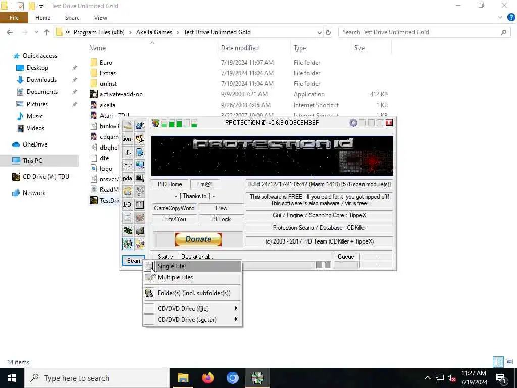Open the Home ribbon tab
The height and width of the screenshot is (388, 517).
(x=43, y=18)
